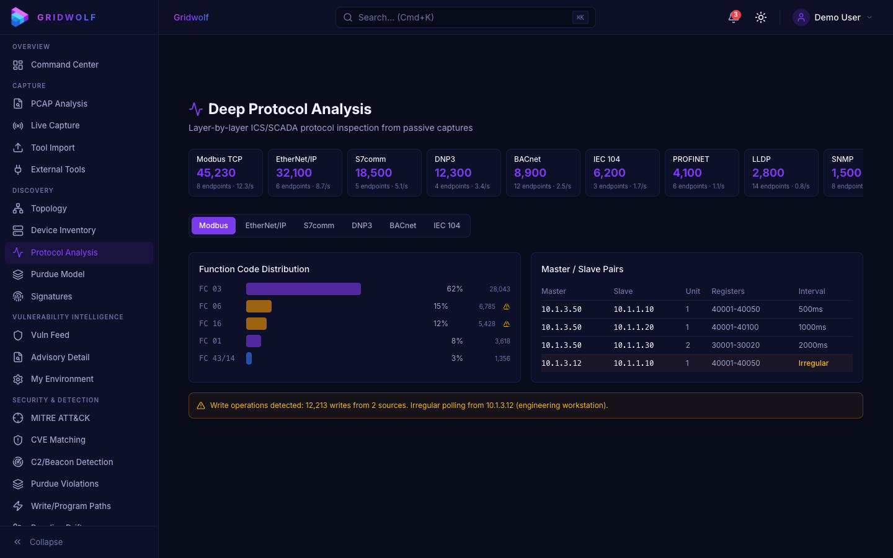Switch to the S7comm tab
The image size is (893, 558).
[319, 225]
